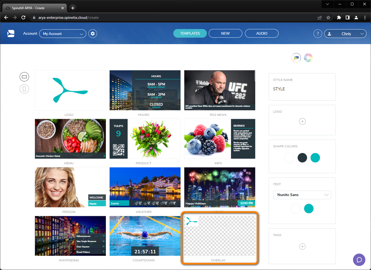Screen dimensions: 371x270
Task: Click the pastel color wheel icon
Action: (308, 58)
